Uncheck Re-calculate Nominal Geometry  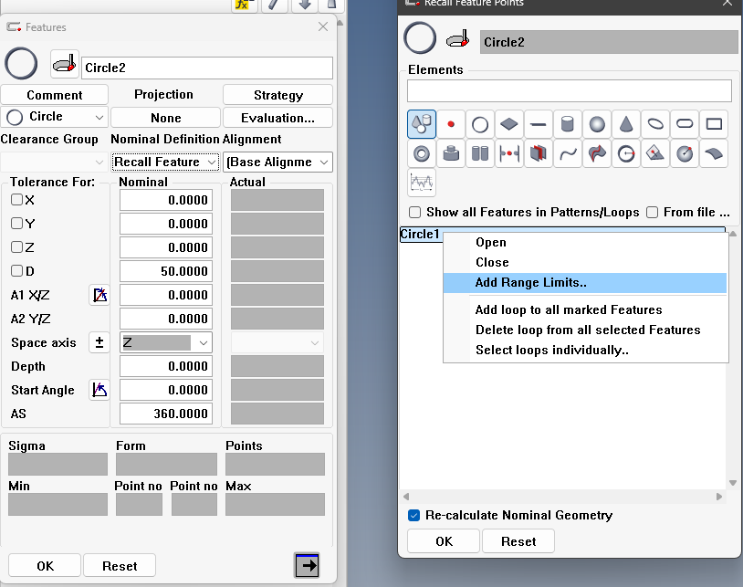click(415, 515)
